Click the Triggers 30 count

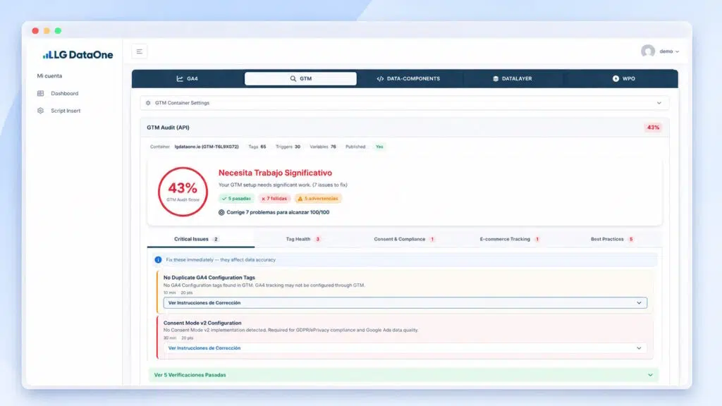click(x=288, y=147)
